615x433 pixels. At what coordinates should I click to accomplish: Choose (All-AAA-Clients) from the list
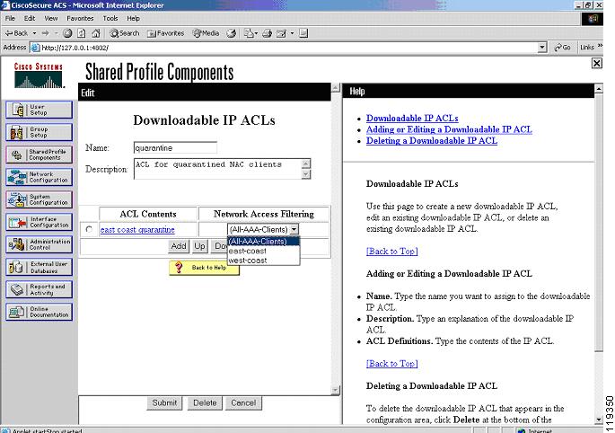tap(264, 241)
